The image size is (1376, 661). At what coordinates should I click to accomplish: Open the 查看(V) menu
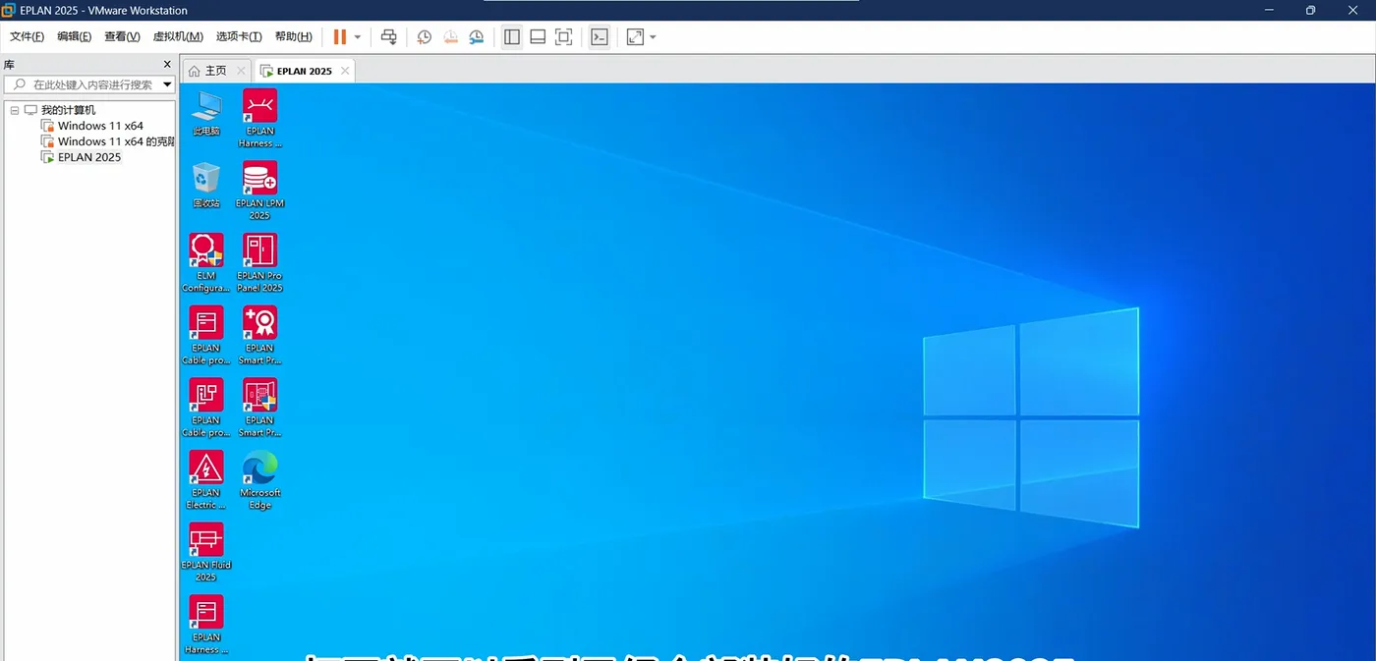click(122, 36)
